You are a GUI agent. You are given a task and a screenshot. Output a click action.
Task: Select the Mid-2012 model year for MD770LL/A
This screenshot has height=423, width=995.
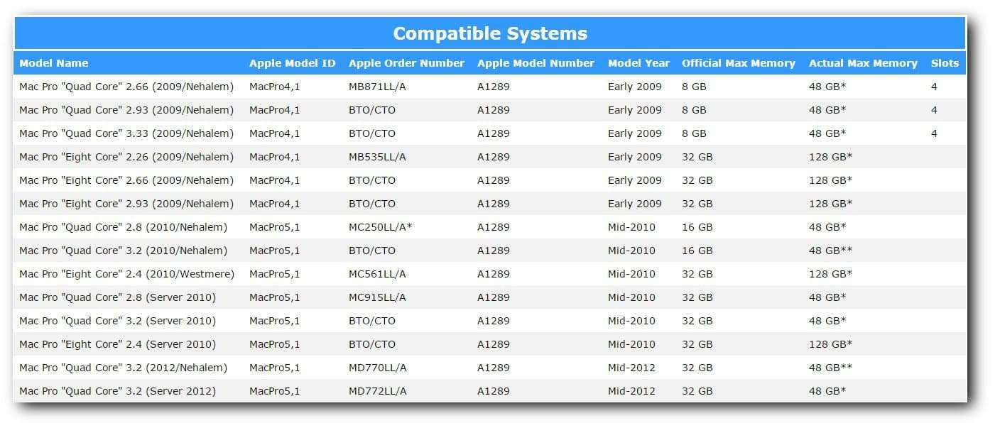631,368
